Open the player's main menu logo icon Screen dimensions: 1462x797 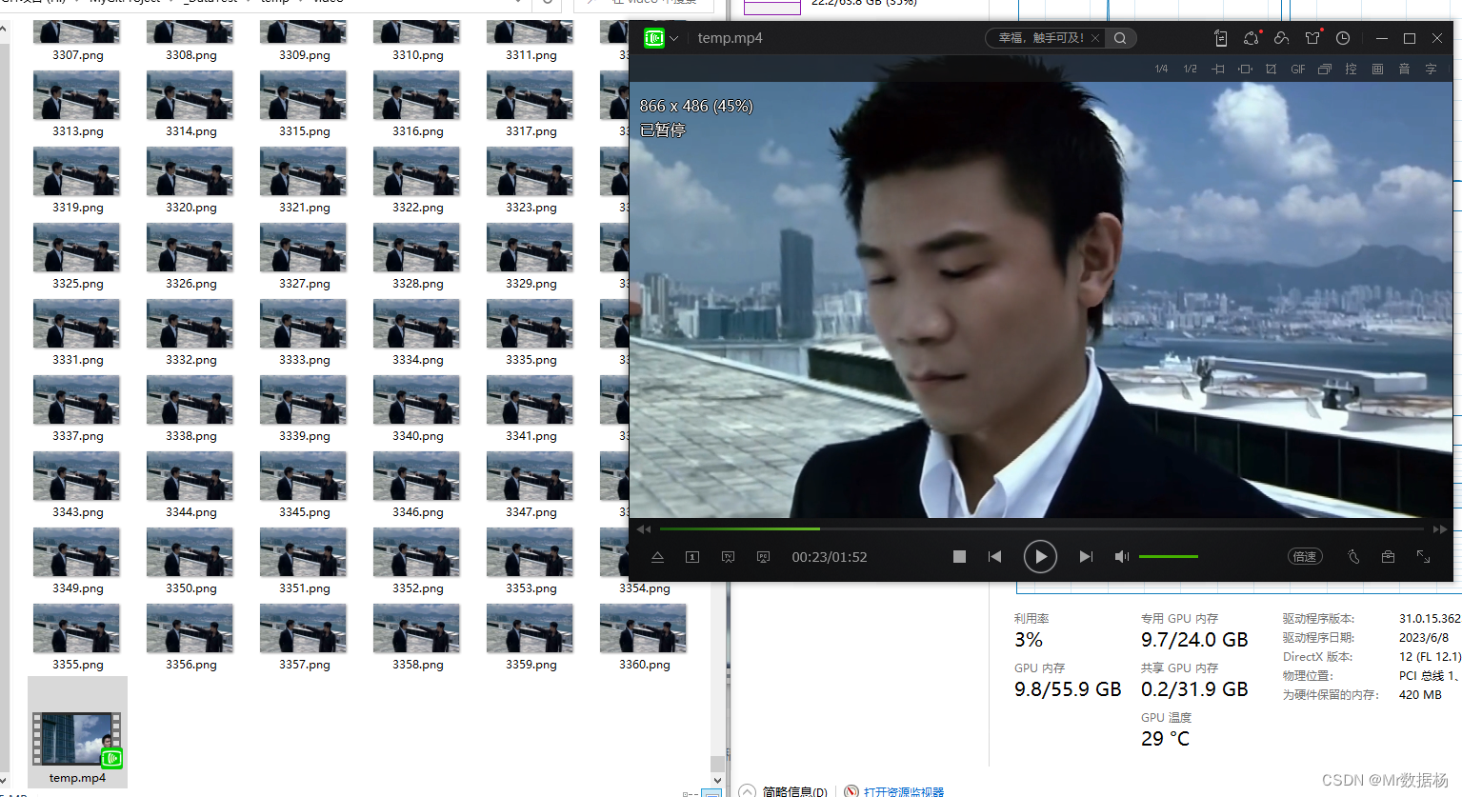pyautogui.click(x=653, y=38)
